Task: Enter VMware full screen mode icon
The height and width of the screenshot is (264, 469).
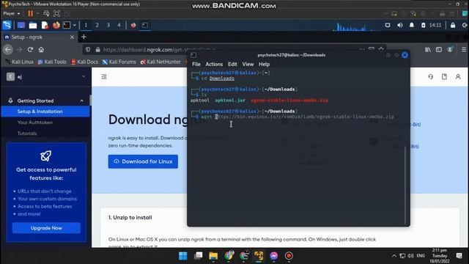Action: [x=56, y=13]
